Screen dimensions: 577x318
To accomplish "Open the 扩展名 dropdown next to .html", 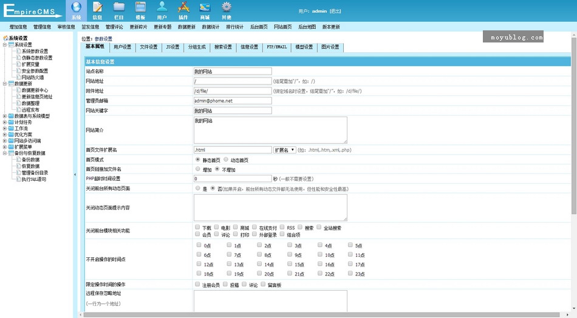I will pos(285,150).
